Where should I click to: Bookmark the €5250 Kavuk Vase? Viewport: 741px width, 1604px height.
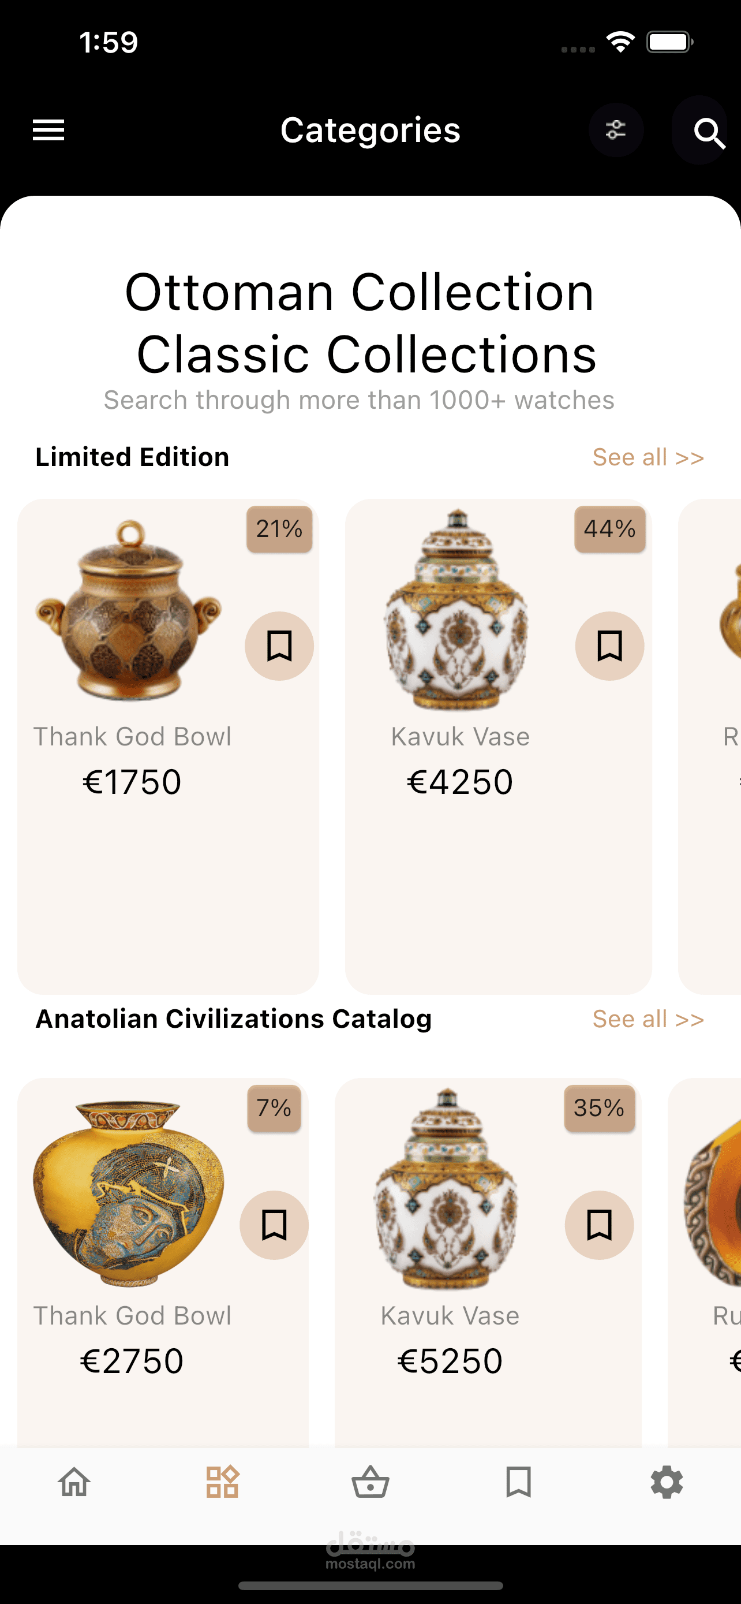coord(599,1225)
